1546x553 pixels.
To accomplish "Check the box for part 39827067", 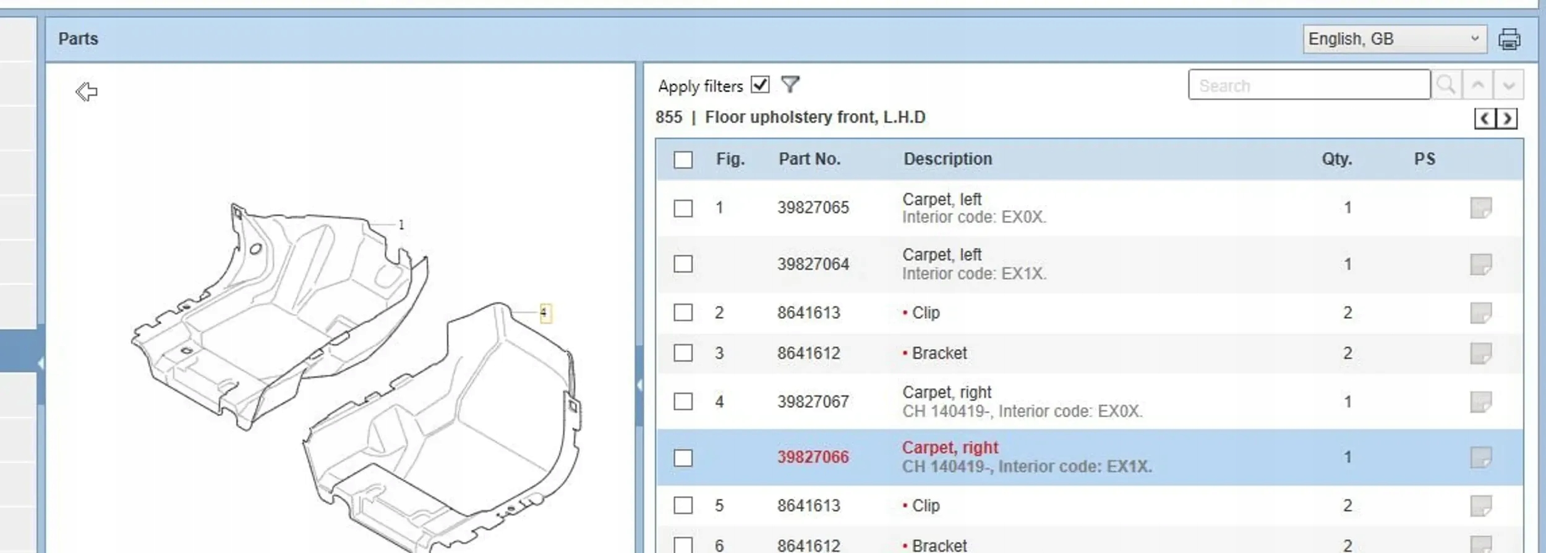I will [683, 402].
